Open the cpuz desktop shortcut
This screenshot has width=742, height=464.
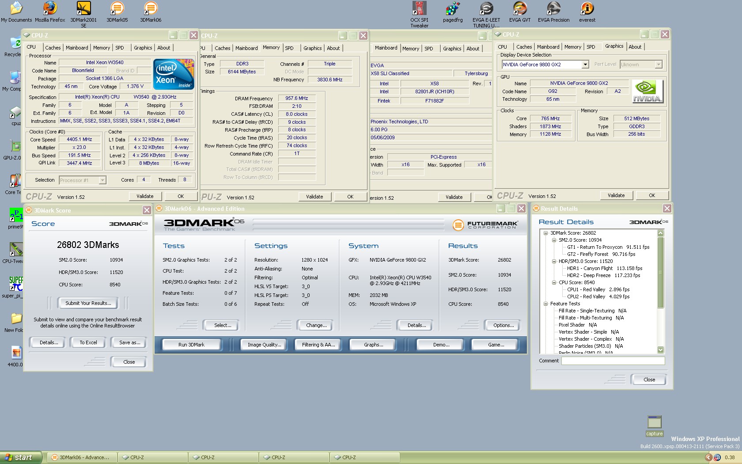pos(15,116)
